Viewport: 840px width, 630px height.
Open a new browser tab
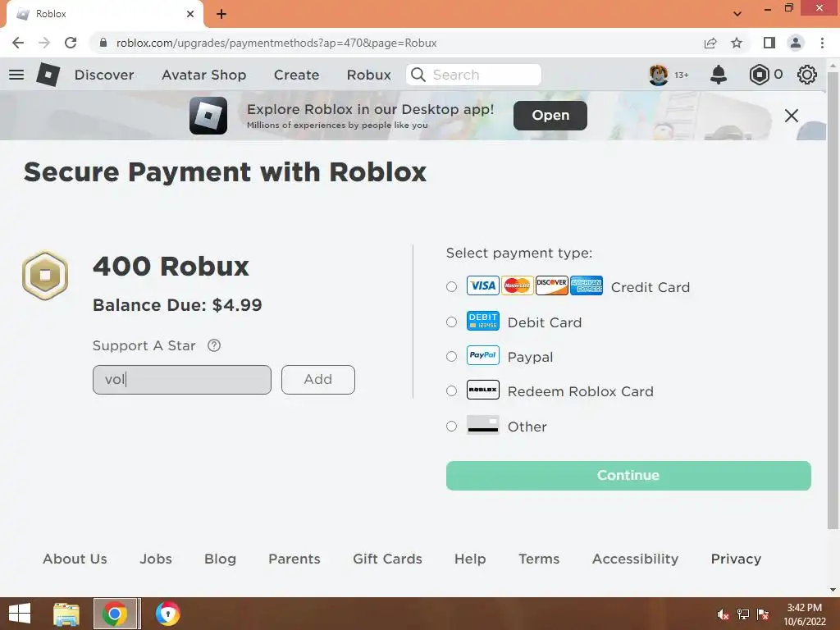pos(221,14)
